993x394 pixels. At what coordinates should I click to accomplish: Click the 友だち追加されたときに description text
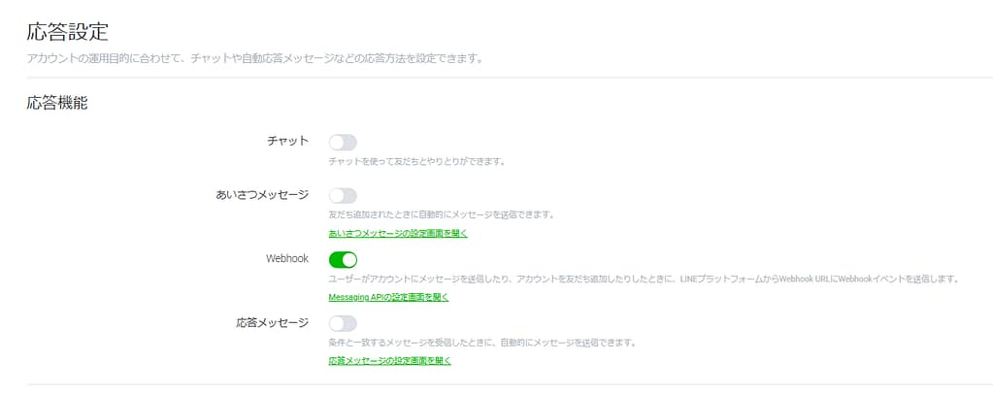441,213
